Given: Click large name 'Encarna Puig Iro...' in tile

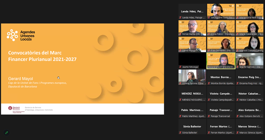Looking at the screenshot, I should point(249,77).
